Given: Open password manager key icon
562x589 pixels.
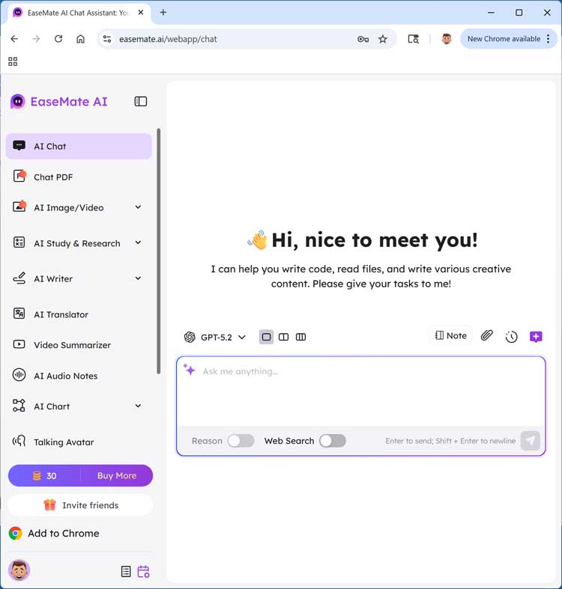Looking at the screenshot, I should [363, 39].
